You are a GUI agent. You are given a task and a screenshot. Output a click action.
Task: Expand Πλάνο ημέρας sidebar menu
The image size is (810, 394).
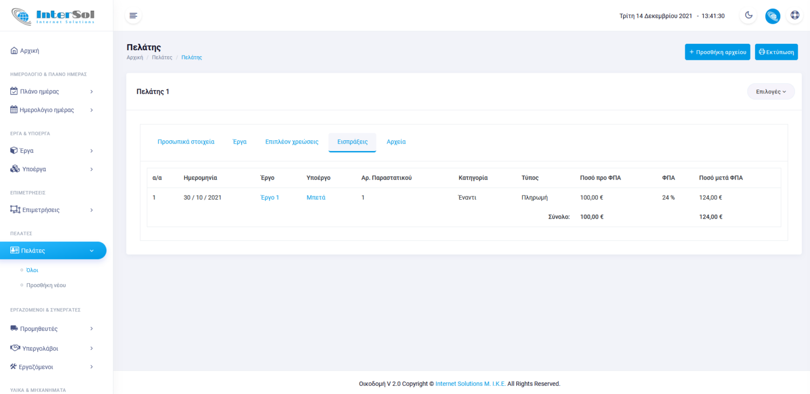(52, 92)
